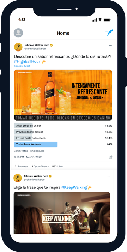Open the #KeepWalking hashtag
This screenshot has width=127, height=252.
(74, 187)
